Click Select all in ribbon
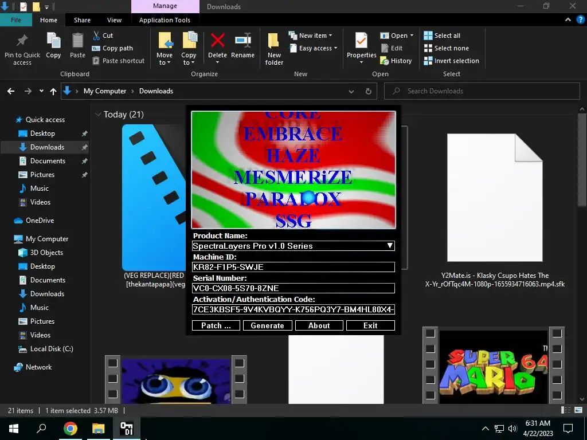The height and width of the screenshot is (440, 587). coord(442,36)
